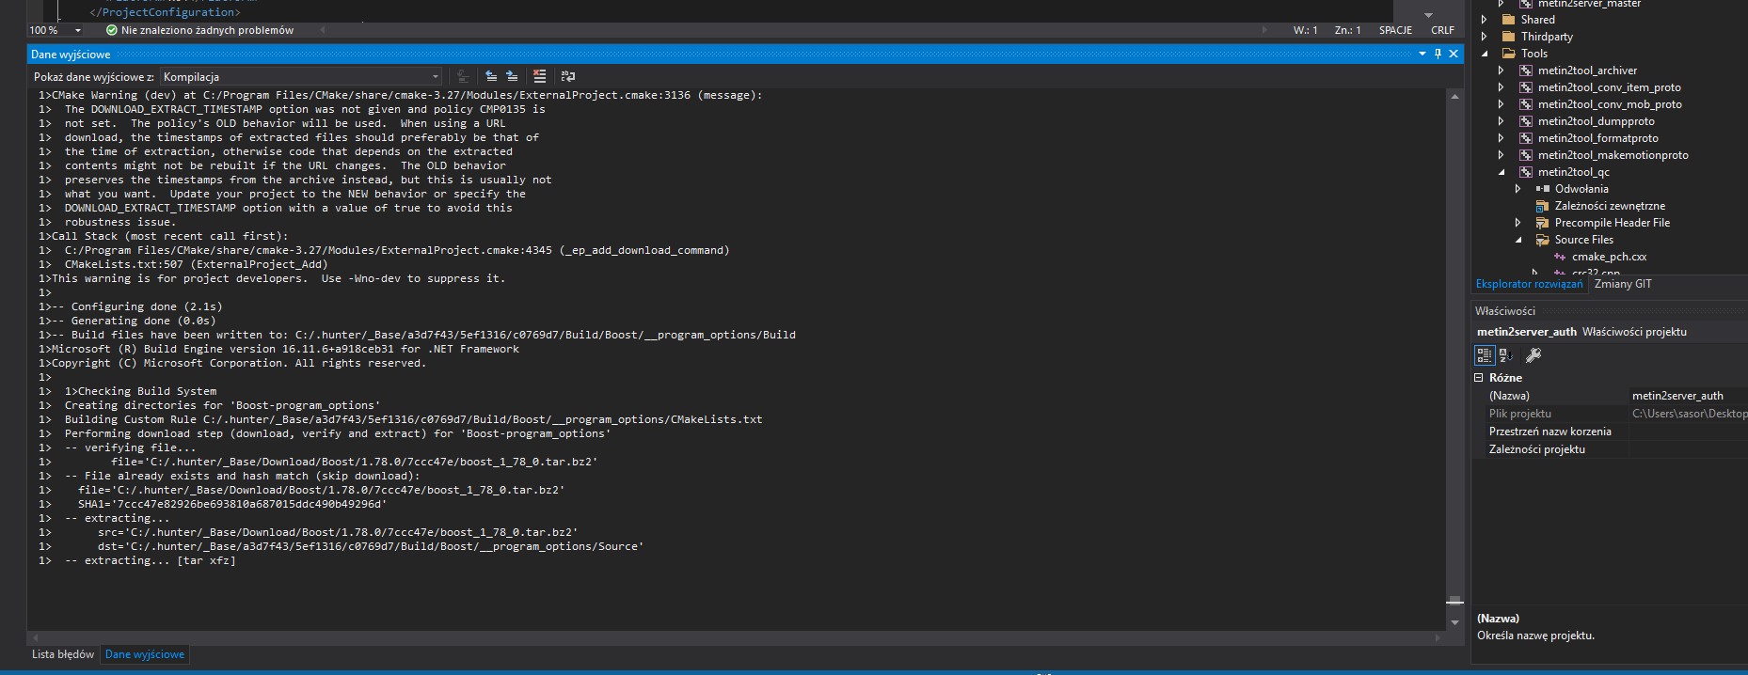Open the Kompilacja output source dropdown
The image size is (1748, 675).
[301, 76]
